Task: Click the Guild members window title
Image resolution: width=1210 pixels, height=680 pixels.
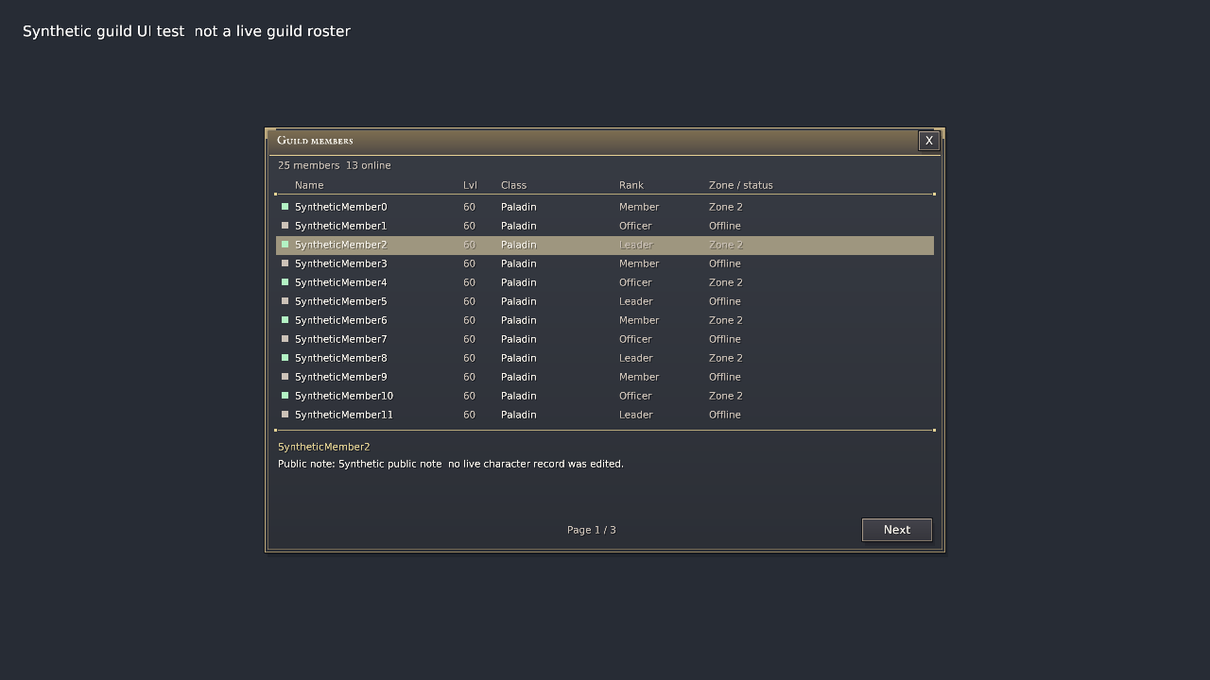Action: coord(315,141)
